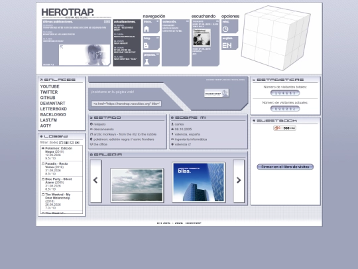Click the HEROTRAP site button banner
Image resolution: width=358 pixels, height=269 pixels.
tap(216, 93)
